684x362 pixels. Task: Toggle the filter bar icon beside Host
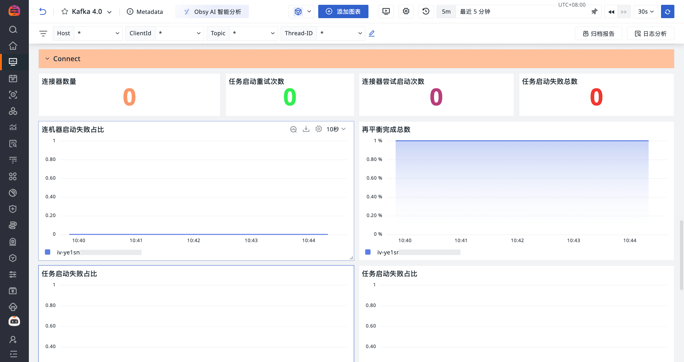(43, 33)
